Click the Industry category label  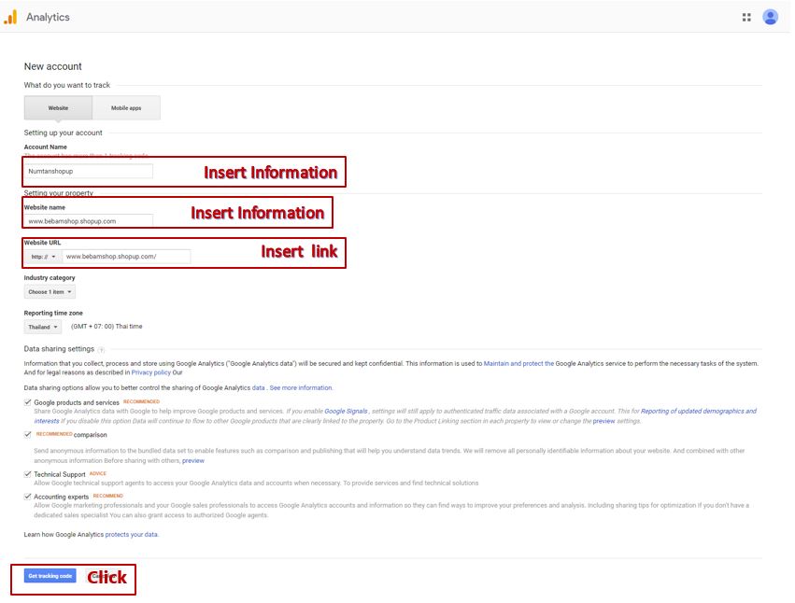[x=50, y=278]
